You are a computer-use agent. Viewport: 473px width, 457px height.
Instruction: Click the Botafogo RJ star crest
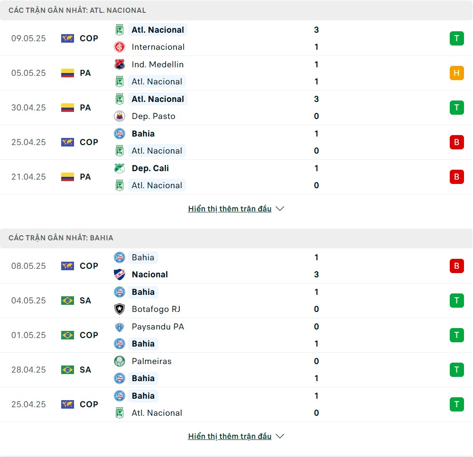[120, 309]
